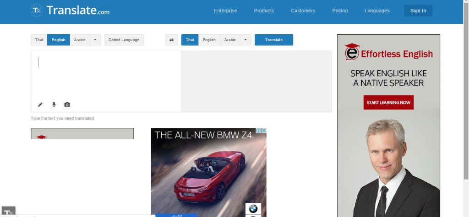
Task: Open the Products menu
Action: click(264, 11)
